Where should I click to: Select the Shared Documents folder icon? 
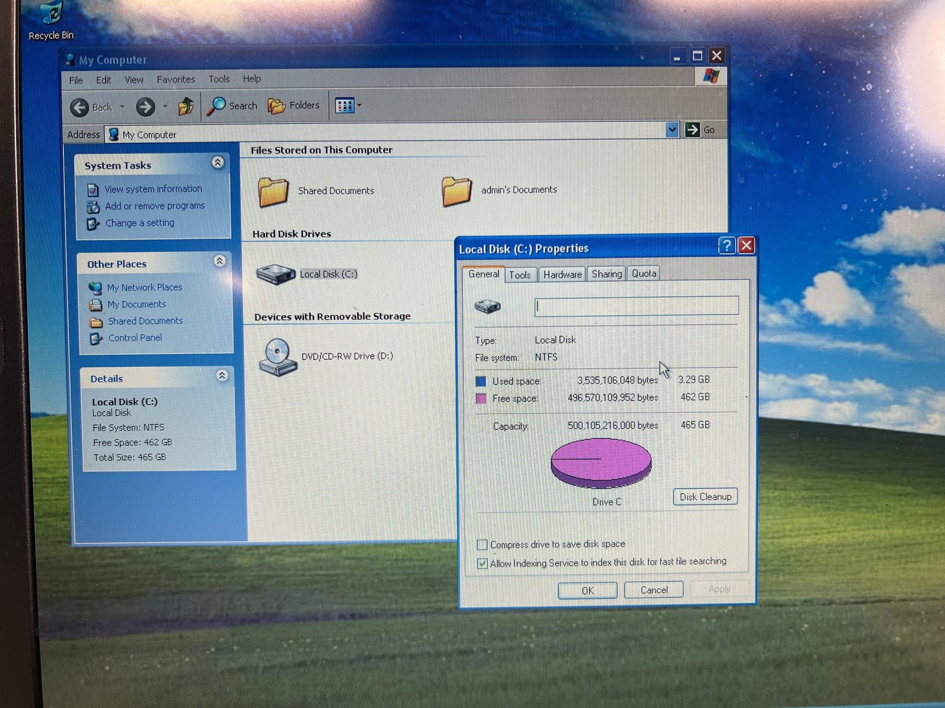tap(273, 191)
